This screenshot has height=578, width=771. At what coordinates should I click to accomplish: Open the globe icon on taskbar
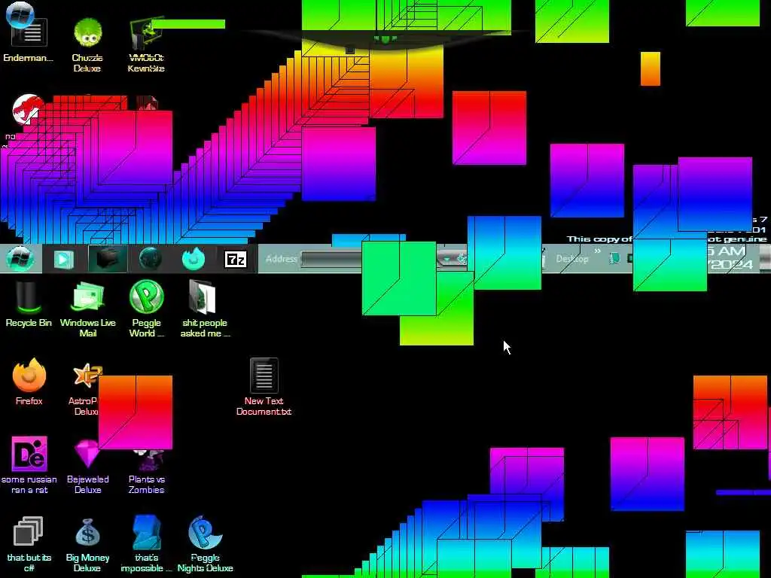pyautogui.click(x=151, y=259)
